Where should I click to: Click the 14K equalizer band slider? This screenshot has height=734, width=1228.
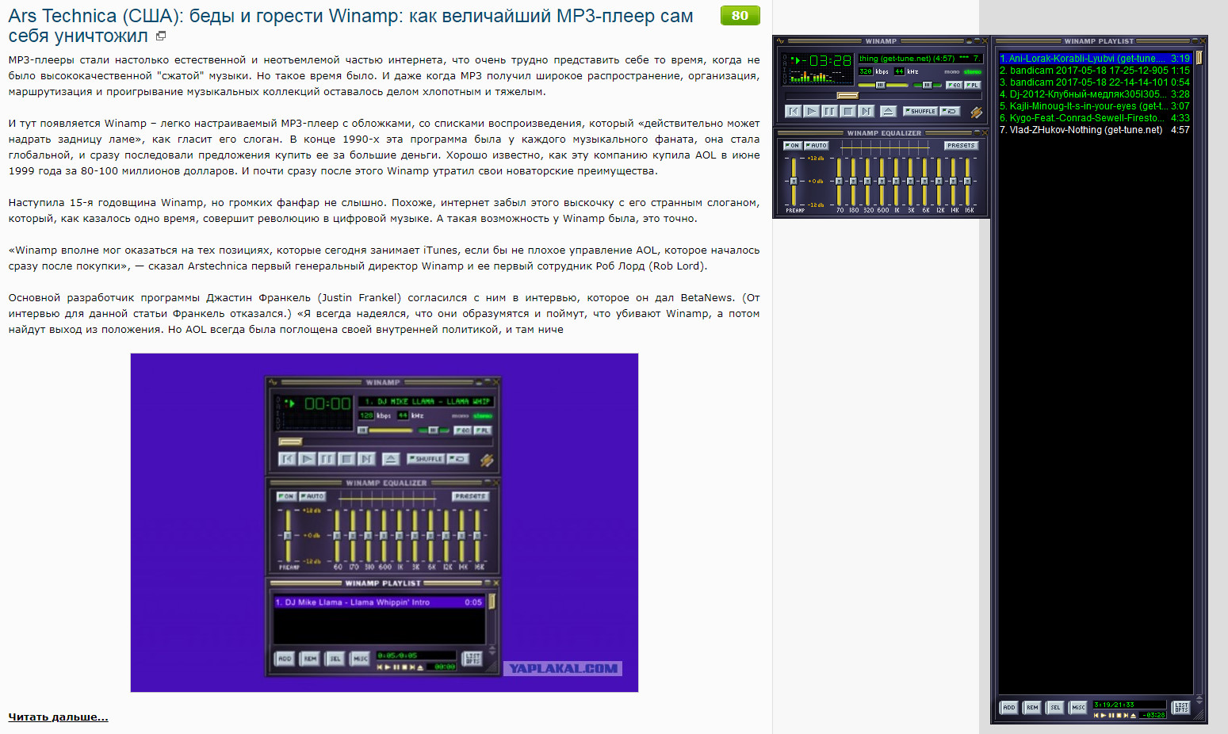pyautogui.click(x=953, y=182)
